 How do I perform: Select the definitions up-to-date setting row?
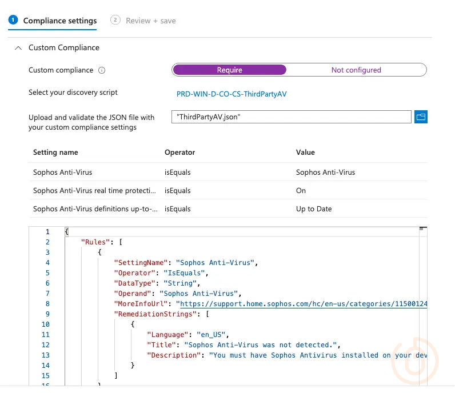[x=95, y=208]
